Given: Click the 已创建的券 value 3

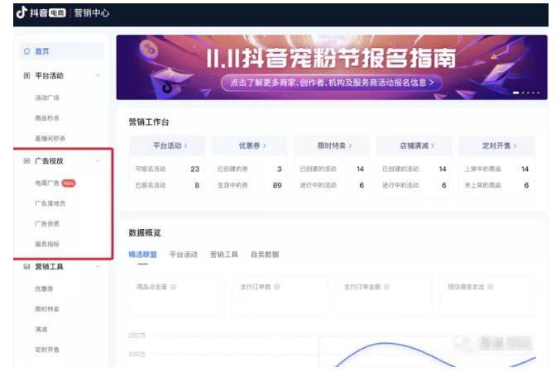Looking at the screenshot, I should 280,169.
